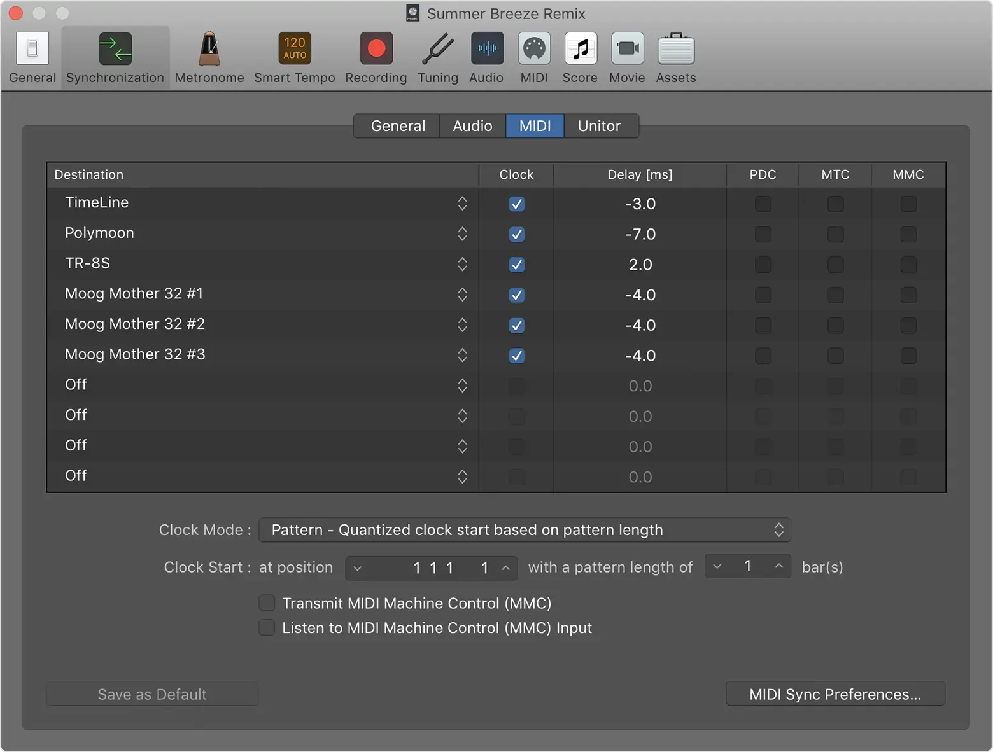Enable Transmit MIDI Machine Control checkbox
Viewport: 993px width, 752px height.
[267, 603]
